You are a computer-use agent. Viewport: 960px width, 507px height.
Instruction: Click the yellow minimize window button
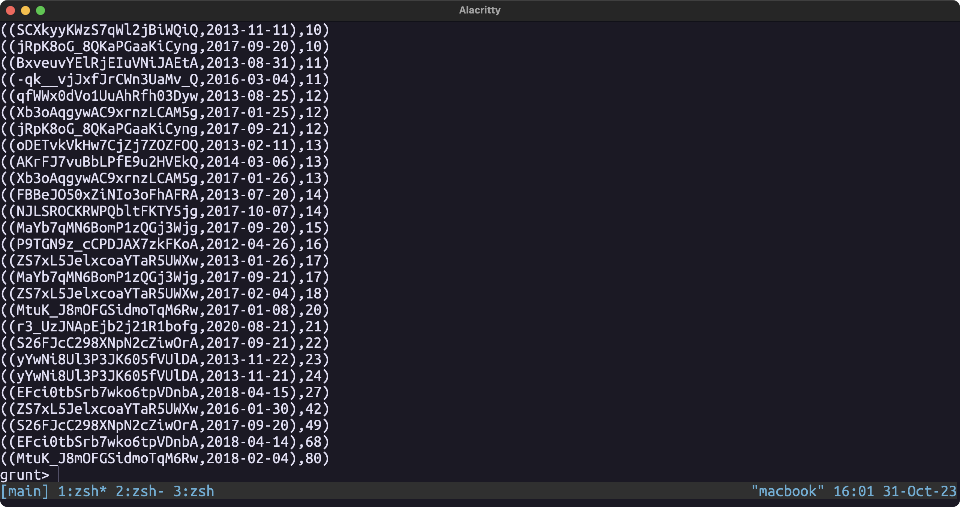[x=25, y=10]
